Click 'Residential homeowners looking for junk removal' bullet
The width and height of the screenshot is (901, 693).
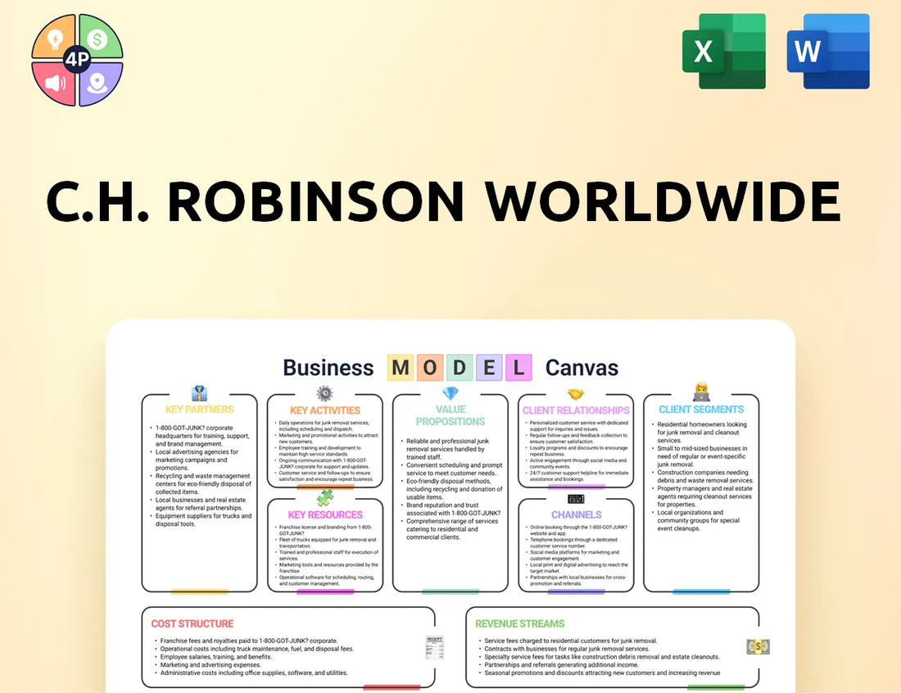click(x=700, y=433)
